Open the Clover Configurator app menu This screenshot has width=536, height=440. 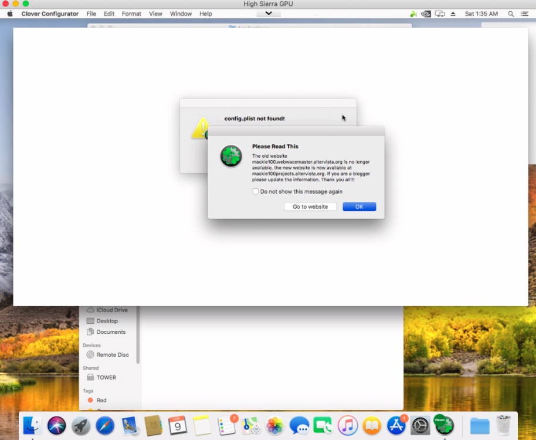(50, 13)
